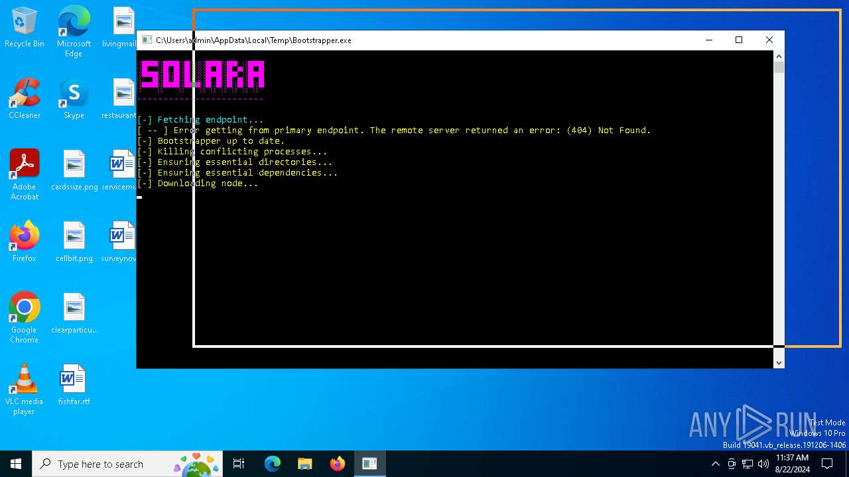The width and height of the screenshot is (849, 477).
Task: Click console scrollbar up arrow
Action: tap(779, 56)
